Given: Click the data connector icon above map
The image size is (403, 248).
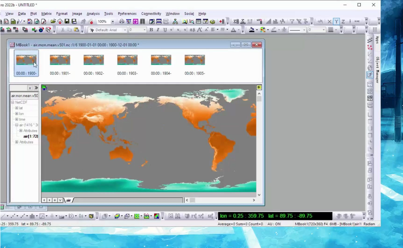Looking at the screenshot, I should pyautogui.click(x=44, y=87).
